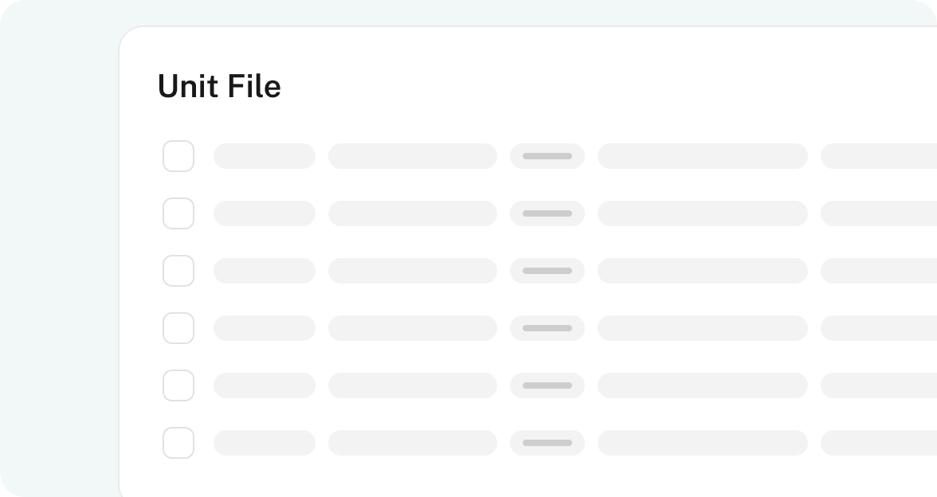Enable the fifth row checkbox

[178, 385]
